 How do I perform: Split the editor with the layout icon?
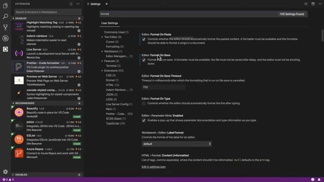coord(313,4)
